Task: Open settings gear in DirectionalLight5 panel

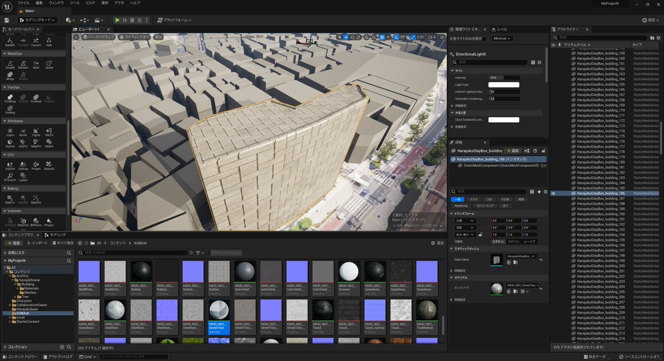Action: coord(539,62)
